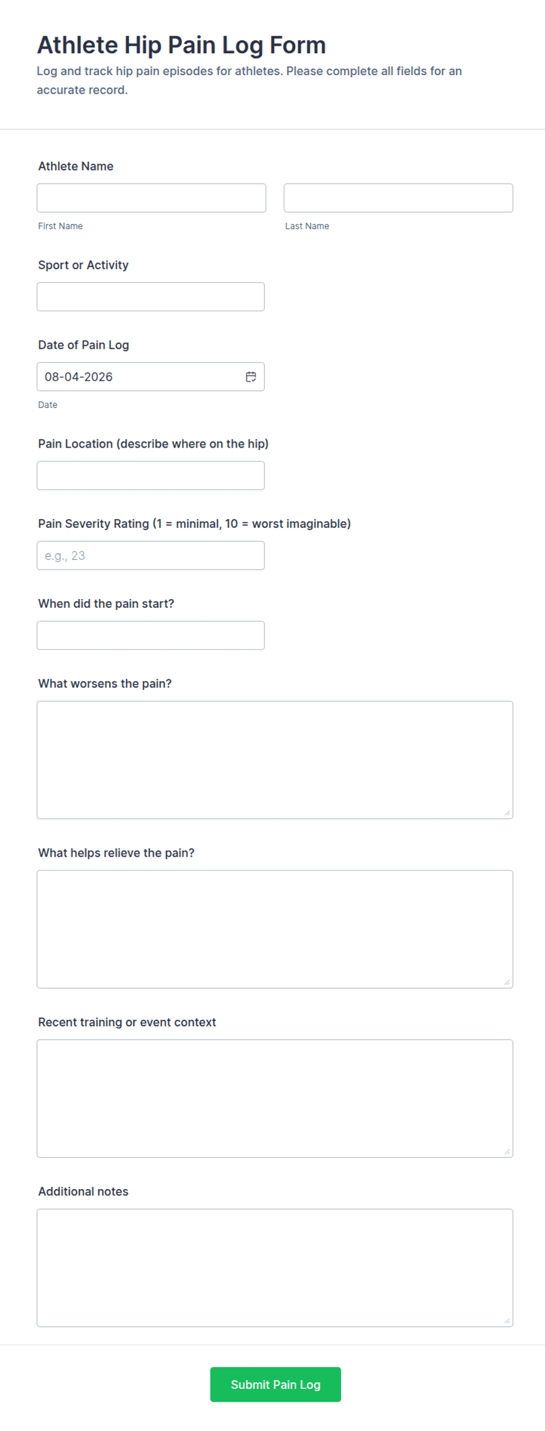This screenshot has height=1431, width=545.
Task: Click the Athlete Hip Pain Log Form heading
Action: [x=182, y=45]
